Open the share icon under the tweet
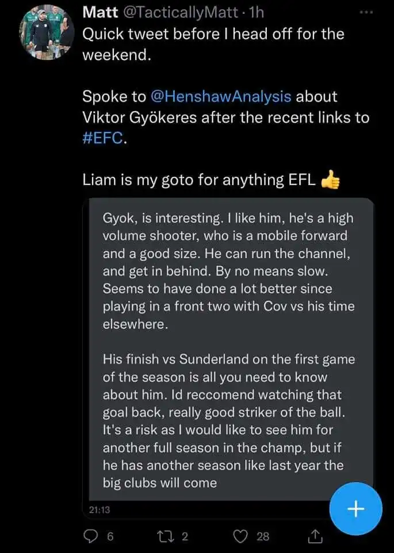Viewport: 394px width, 553px height. pos(315,536)
